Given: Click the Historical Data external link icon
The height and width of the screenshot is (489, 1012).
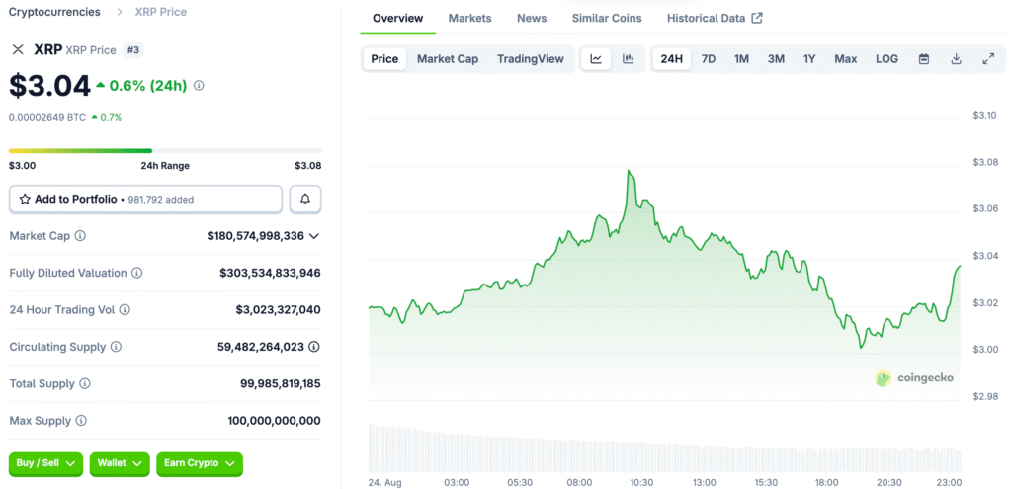Looking at the screenshot, I should point(757,18).
